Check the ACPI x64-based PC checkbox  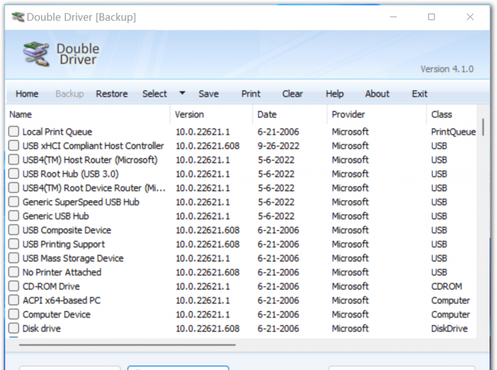(14, 300)
